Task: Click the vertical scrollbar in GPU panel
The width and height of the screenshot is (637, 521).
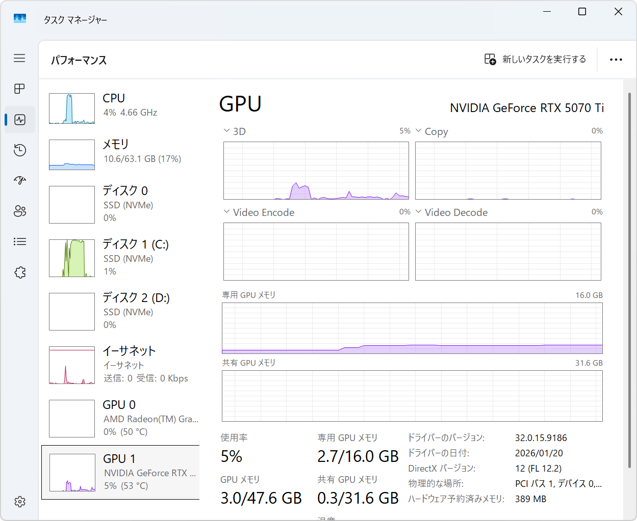Action: coord(629,280)
